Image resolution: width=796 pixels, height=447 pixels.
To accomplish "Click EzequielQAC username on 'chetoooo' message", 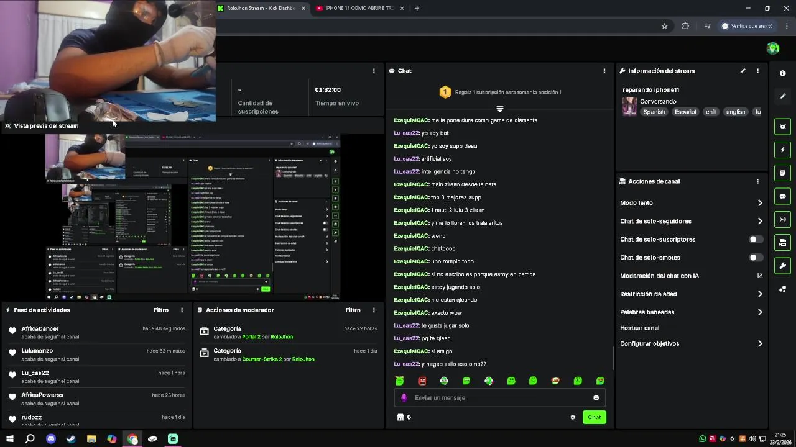I will coord(412,248).
